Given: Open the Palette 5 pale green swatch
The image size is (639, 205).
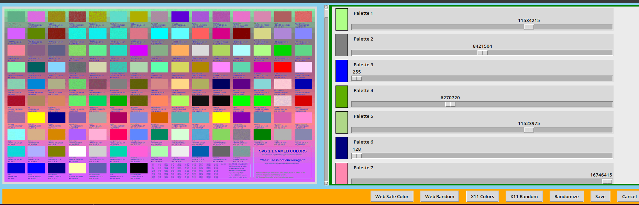Looking at the screenshot, I should pos(342,123).
